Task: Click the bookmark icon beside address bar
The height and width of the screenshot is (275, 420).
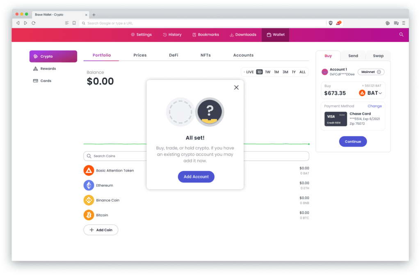Action: (x=74, y=23)
